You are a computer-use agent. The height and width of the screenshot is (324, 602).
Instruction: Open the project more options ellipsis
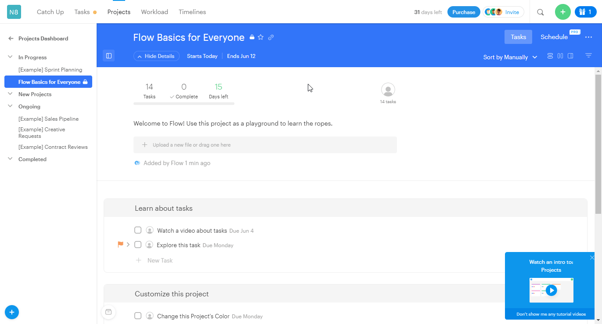coord(588,37)
